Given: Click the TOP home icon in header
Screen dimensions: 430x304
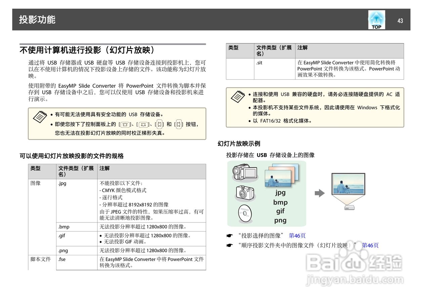Looking at the screenshot, I should coord(377,19).
